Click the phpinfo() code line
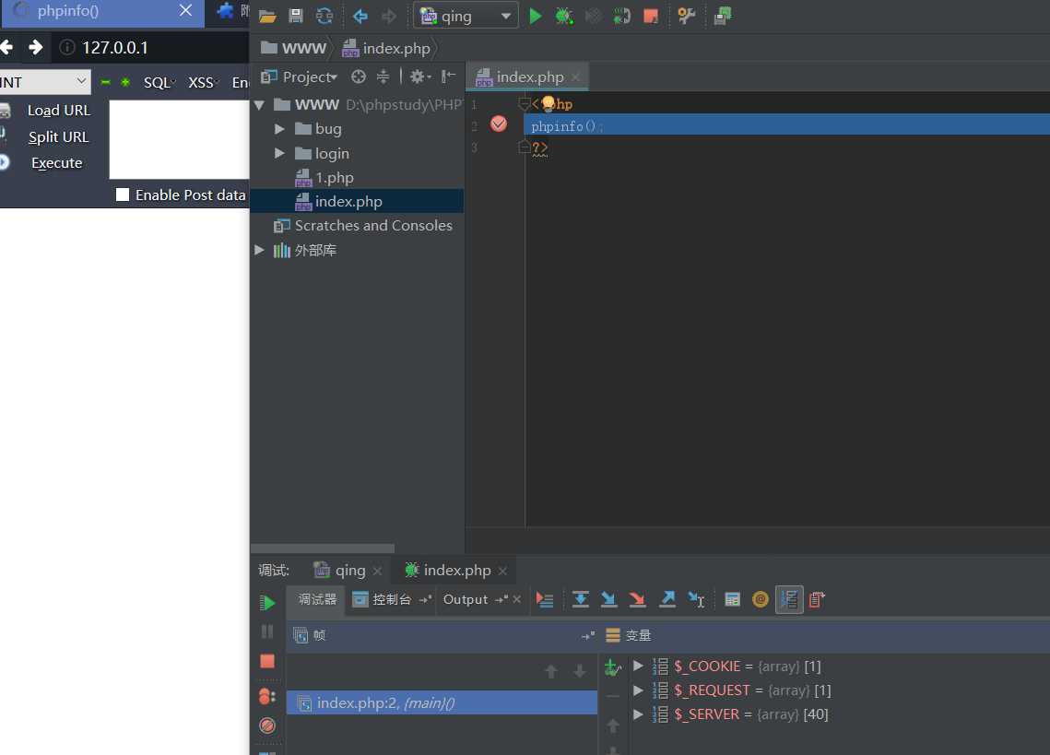 coord(567,126)
